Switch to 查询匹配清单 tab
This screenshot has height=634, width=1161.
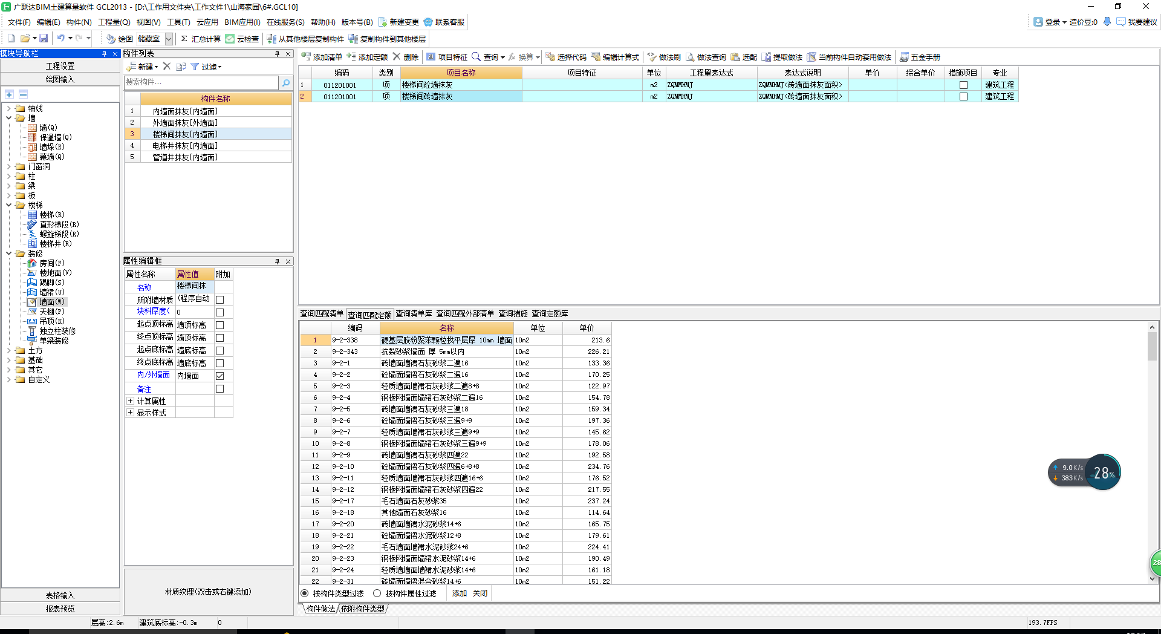[322, 313]
